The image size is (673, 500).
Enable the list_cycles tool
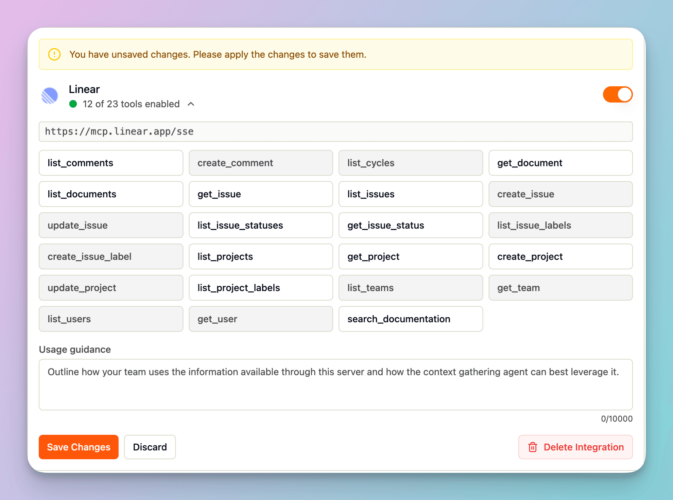pos(411,163)
